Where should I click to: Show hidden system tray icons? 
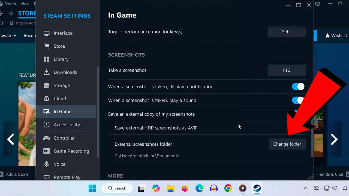(x=306, y=188)
